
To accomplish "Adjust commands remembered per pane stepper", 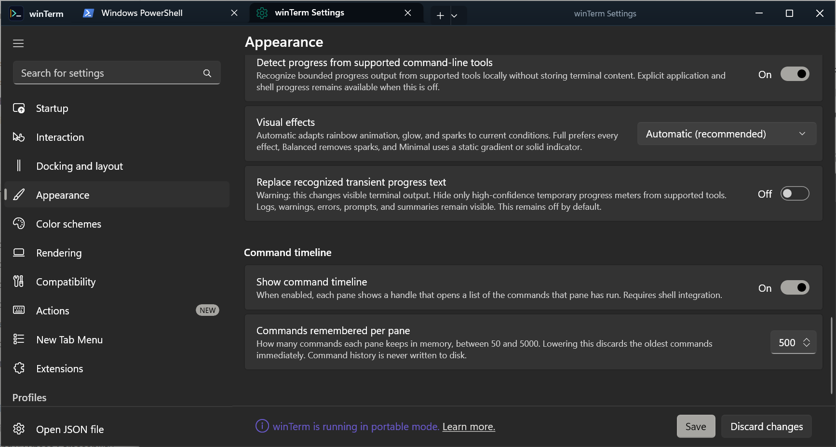I will 807,342.
